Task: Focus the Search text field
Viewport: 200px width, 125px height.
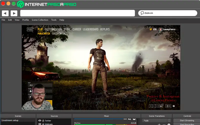Action: click(167, 13)
